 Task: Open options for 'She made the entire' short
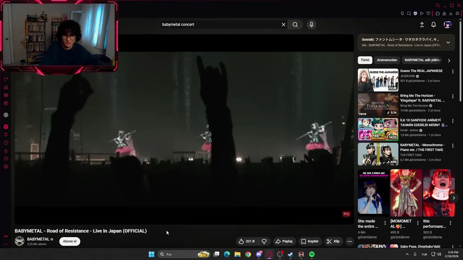tap(385, 223)
